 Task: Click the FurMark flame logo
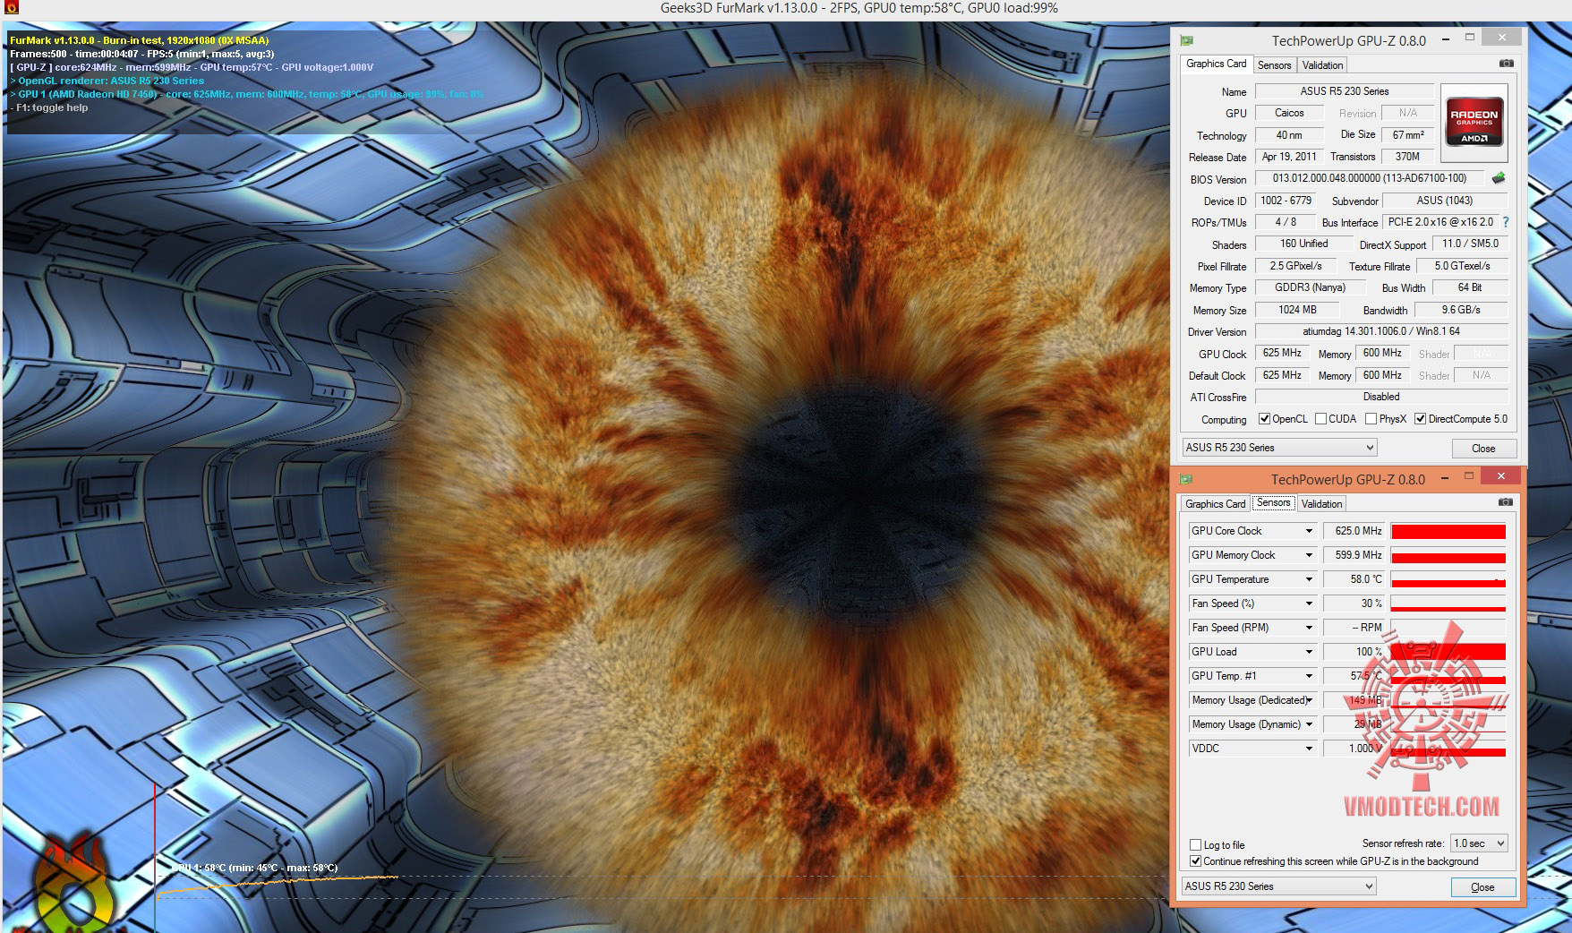[x=76, y=885]
